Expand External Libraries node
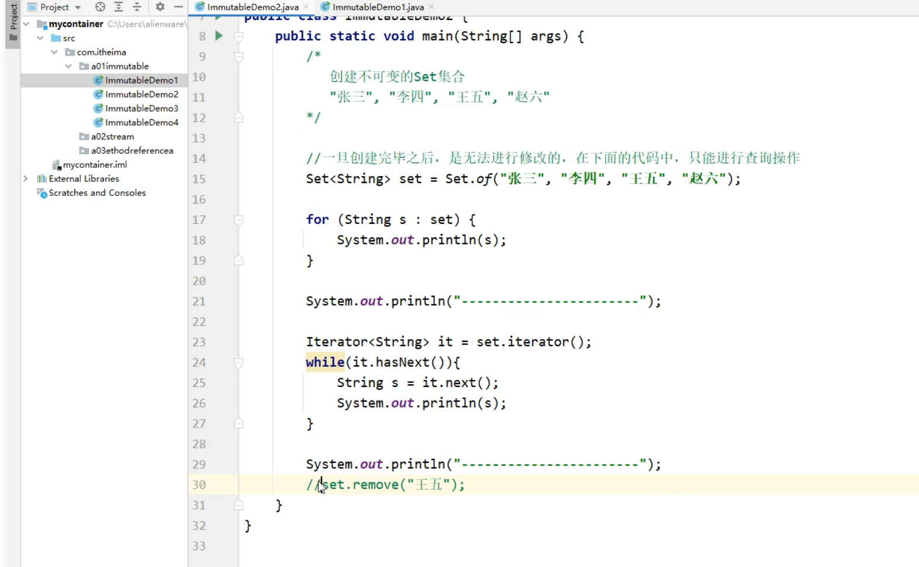 (26, 178)
